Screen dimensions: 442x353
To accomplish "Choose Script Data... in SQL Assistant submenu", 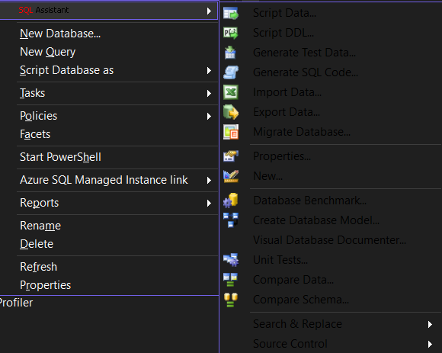I will (285, 13).
